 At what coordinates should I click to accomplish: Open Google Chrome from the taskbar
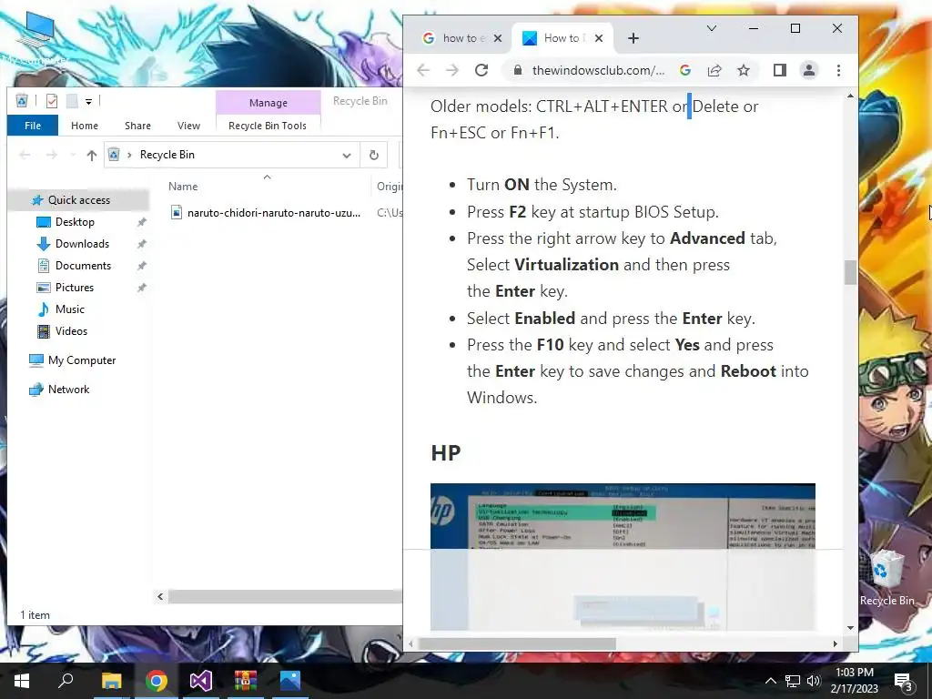tap(157, 681)
